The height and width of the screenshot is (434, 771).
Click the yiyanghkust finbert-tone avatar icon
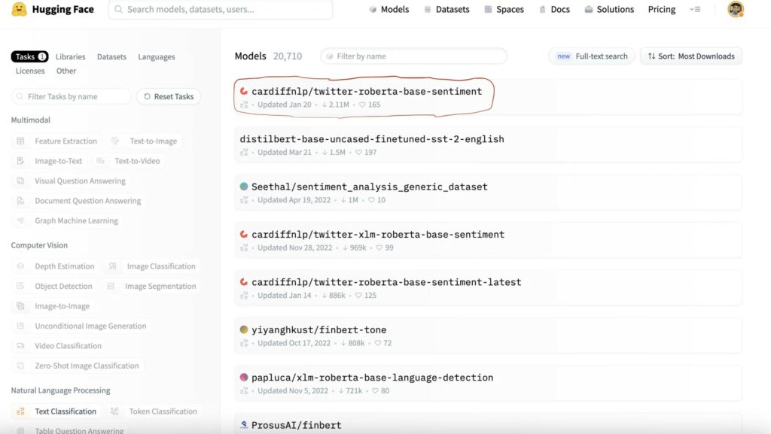tap(244, 329)
